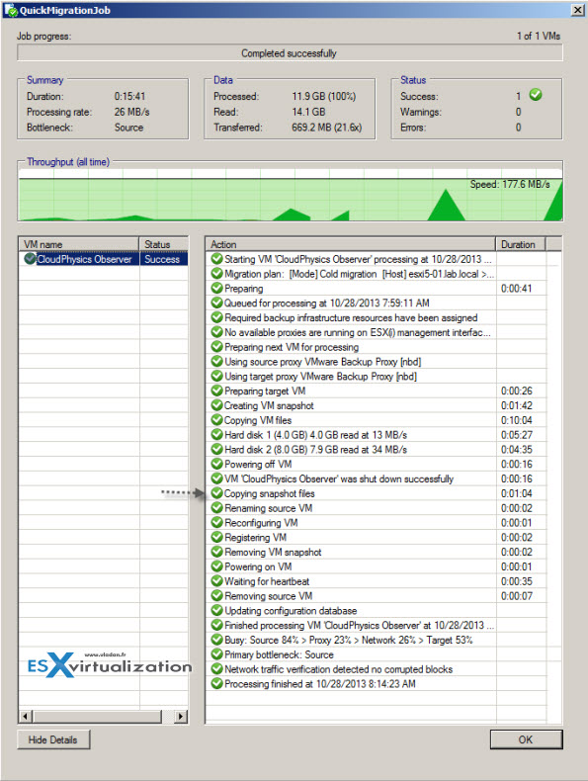Click check icon for Network traffic verification row
The image size is (588, 781).
pyautogui.click(x=216, y=668)
